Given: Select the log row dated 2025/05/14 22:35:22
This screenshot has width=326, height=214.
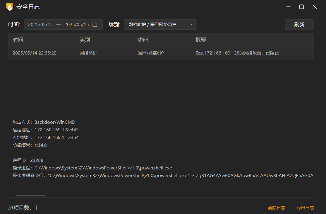Looking at the screenshot, I should [161, 53].
